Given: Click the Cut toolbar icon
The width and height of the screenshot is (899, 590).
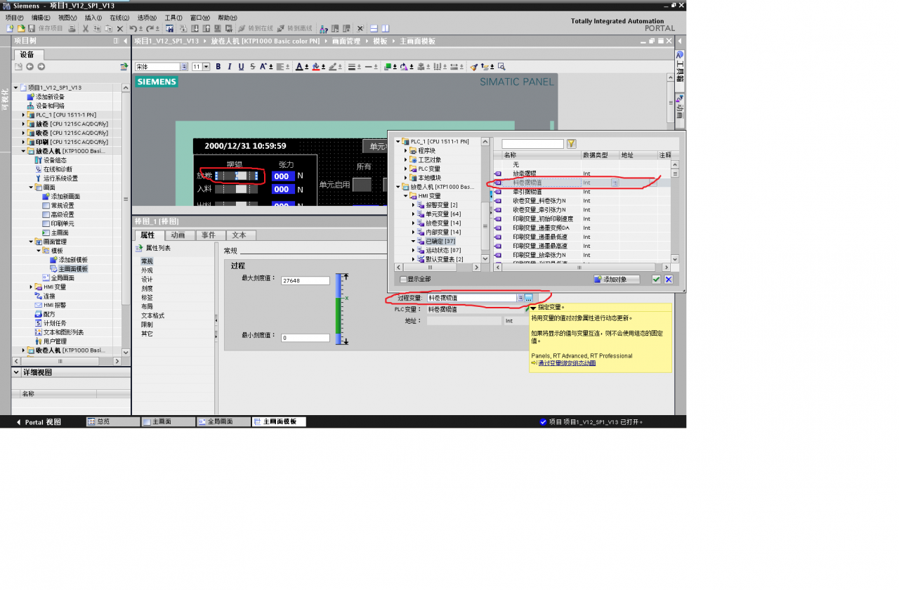Looking at the screenshot, I should point(86,28).
